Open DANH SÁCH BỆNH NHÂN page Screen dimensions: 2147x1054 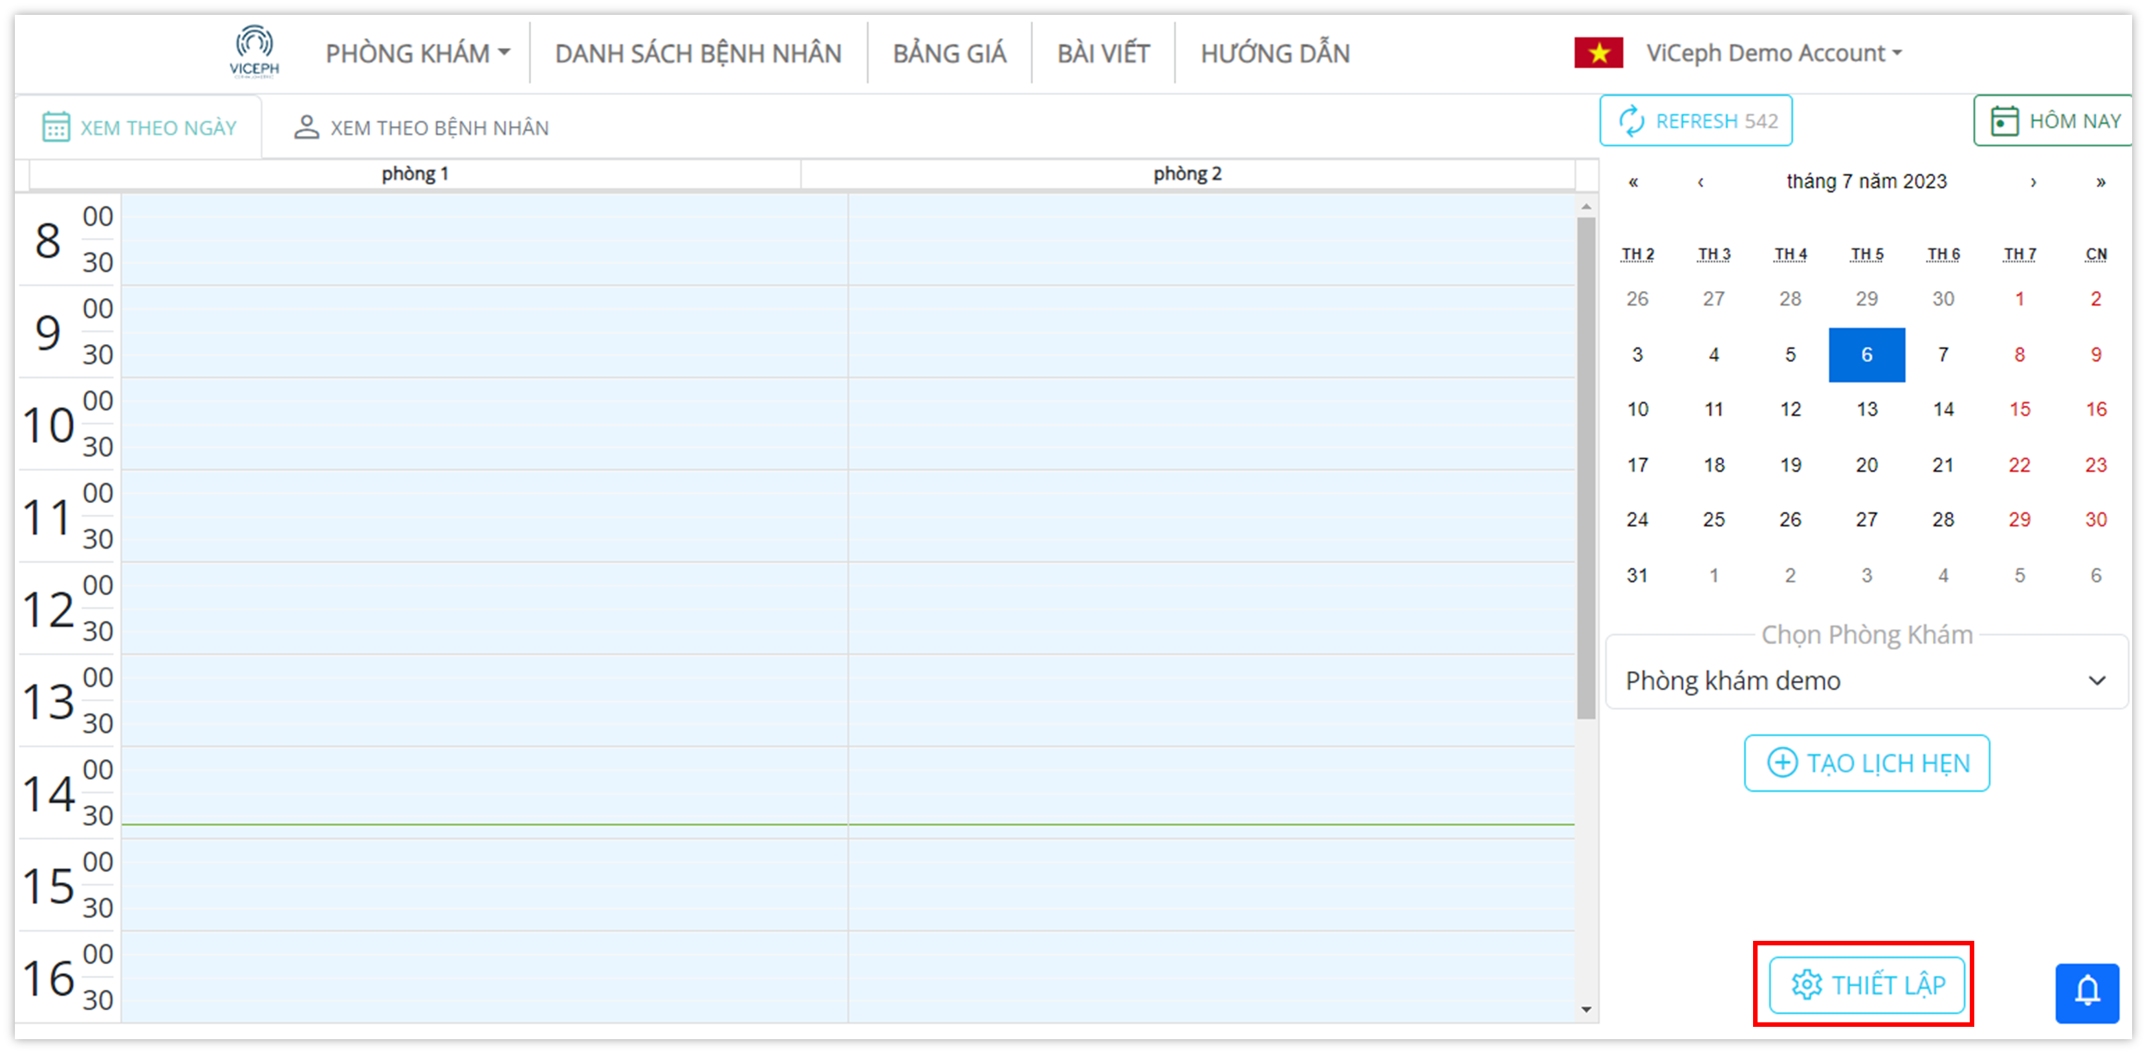(697, 53)
